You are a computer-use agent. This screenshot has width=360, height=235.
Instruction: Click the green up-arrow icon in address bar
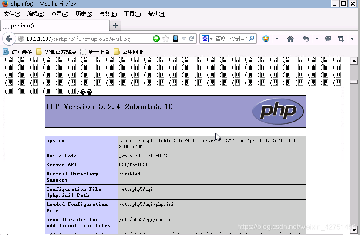pyautogui.click(x=156, y=39)
